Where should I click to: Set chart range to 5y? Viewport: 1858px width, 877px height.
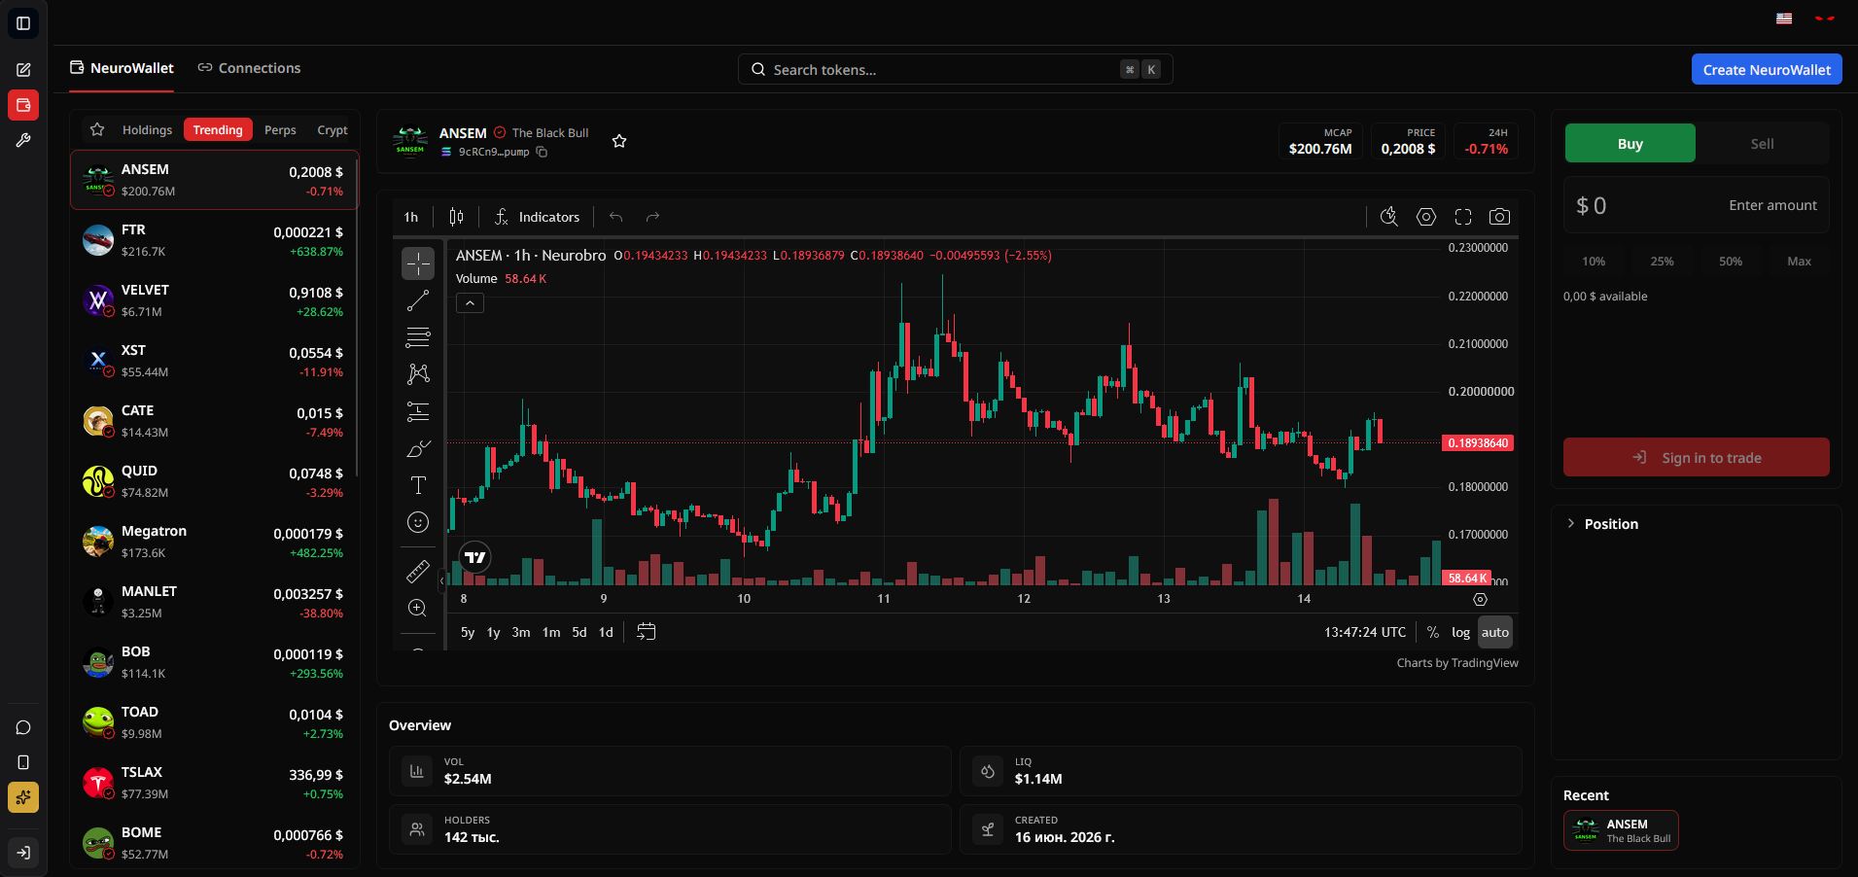pyautogui.click(x=468, y=632)
